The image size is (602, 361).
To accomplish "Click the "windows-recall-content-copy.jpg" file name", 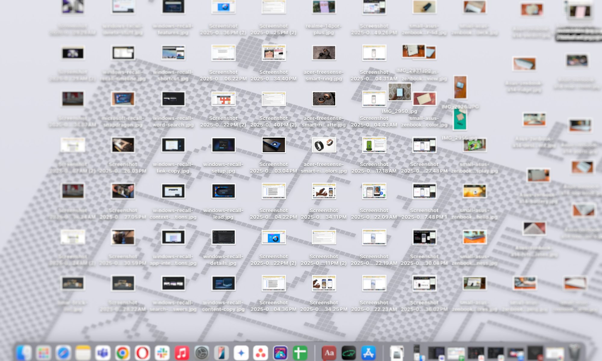I will click(223, 306).
